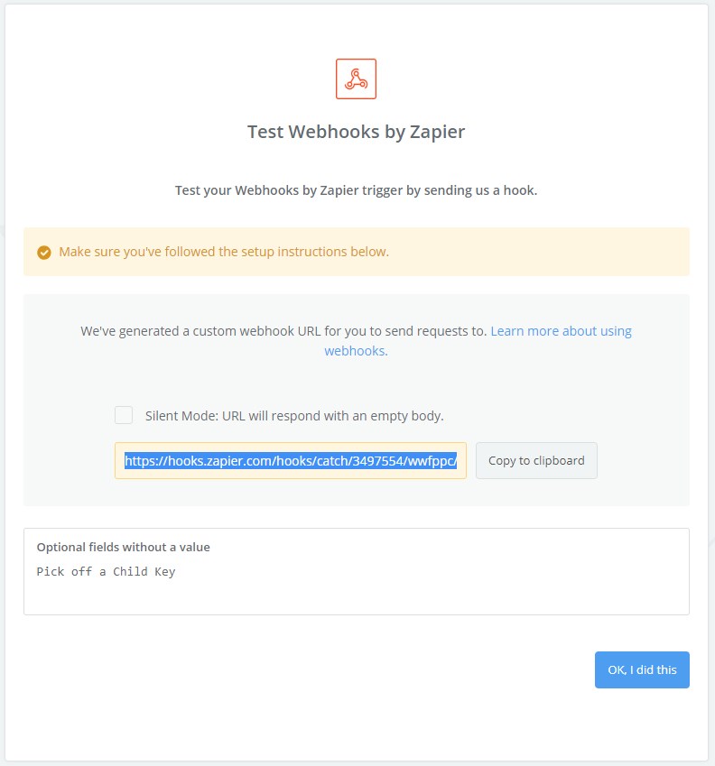The image size is (715, 766).
Task: Confirm with the OK, I did this button
Action: [x=642, y=669]
